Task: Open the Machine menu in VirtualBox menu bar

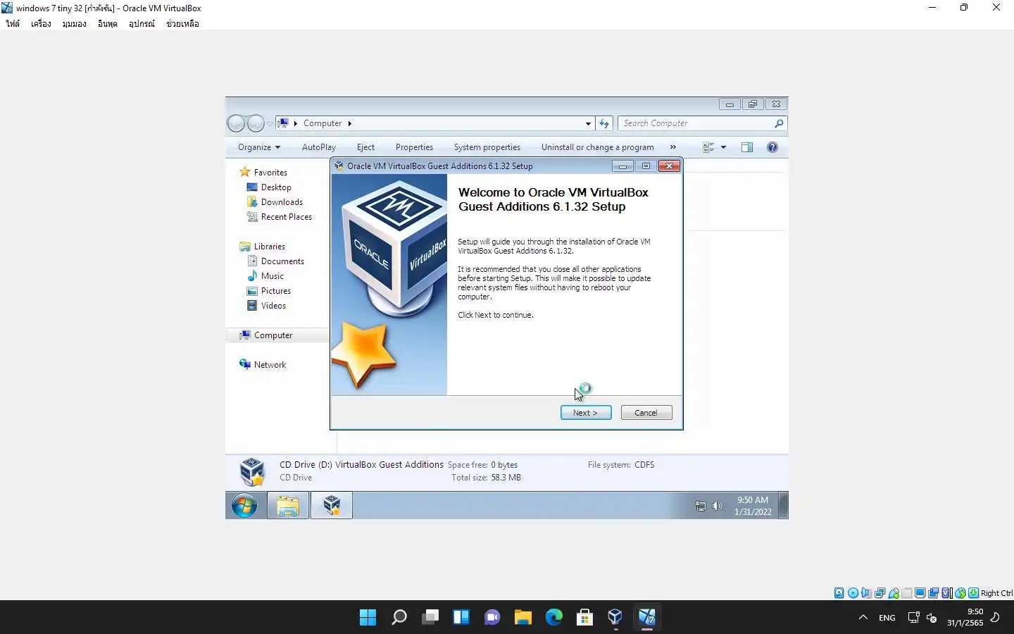Action: (x=41, y=24)
